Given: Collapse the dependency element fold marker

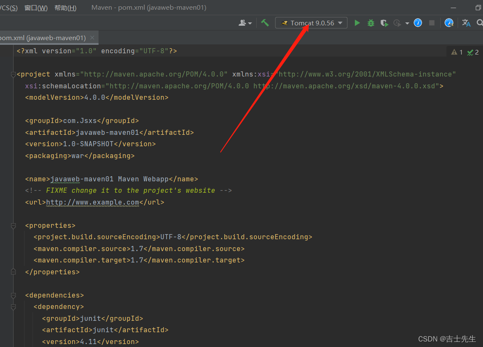Looking at the screenshot, I should tap(13, 307).
